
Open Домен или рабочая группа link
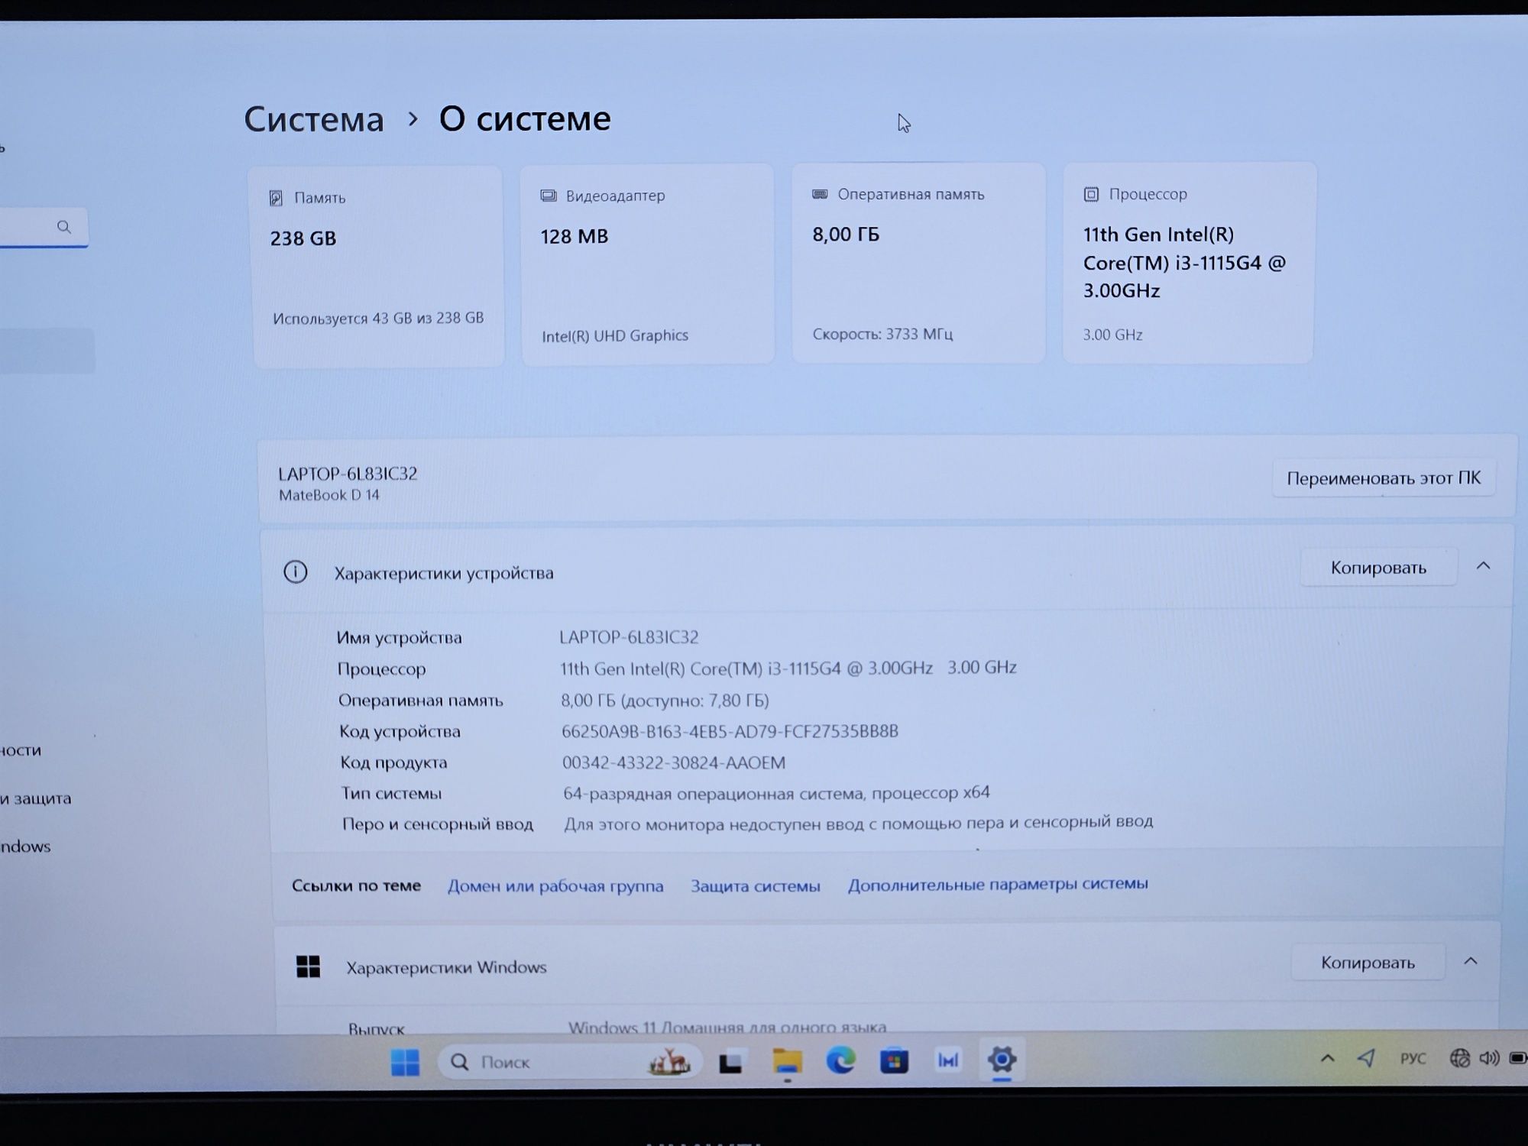[555, 886]
